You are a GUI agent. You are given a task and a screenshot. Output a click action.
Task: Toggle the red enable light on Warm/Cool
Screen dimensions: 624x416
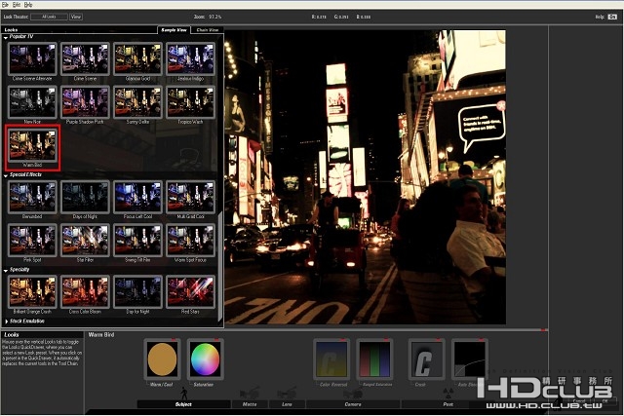(x=174, y=339)
